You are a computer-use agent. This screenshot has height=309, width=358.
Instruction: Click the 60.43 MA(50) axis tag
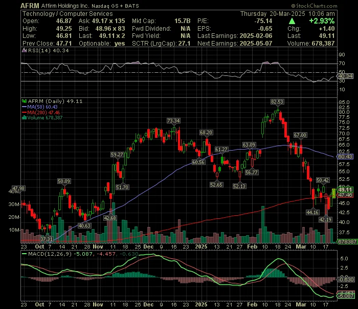click(x=345, y=157)
